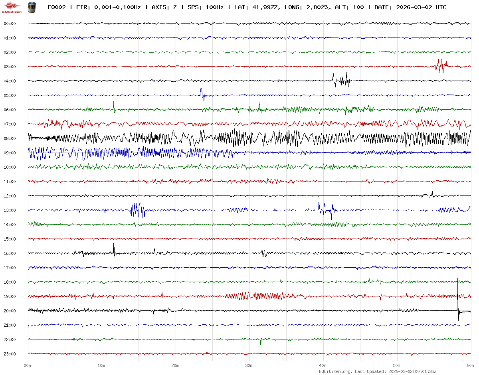Image resolution: width=479 pixels, height=375 pixels.
Task: Select the 03:00 hour row label
Action: [10, 67]
